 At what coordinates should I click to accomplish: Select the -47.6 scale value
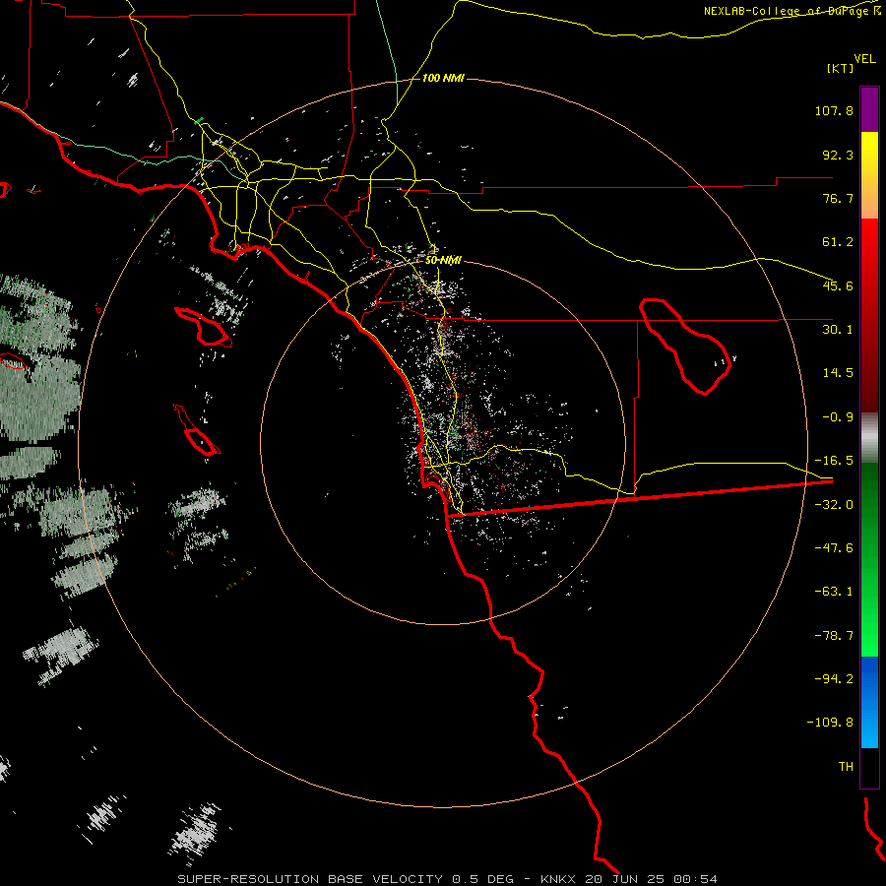click(x=834, y=548)
